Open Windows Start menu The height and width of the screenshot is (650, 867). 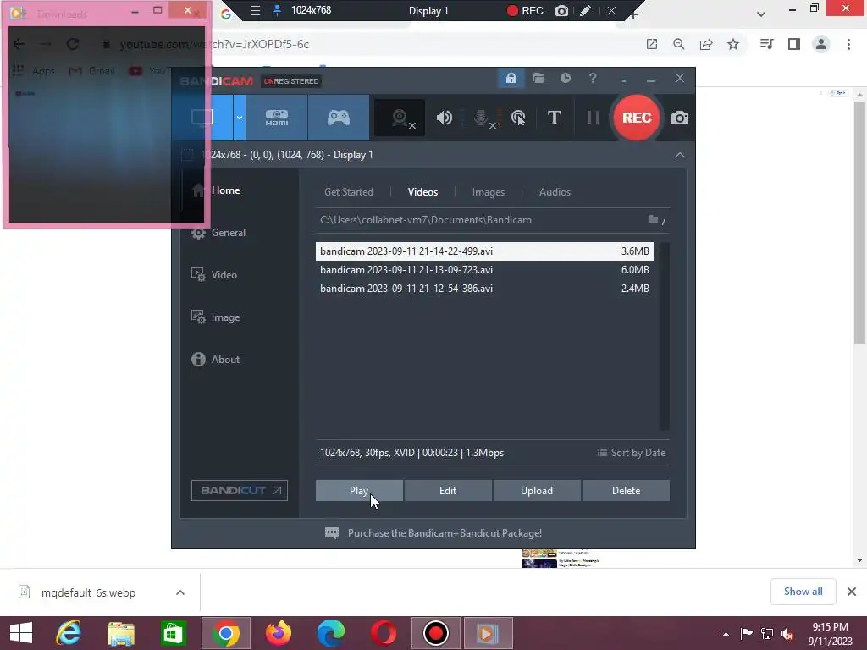click(x=21, y=633)
